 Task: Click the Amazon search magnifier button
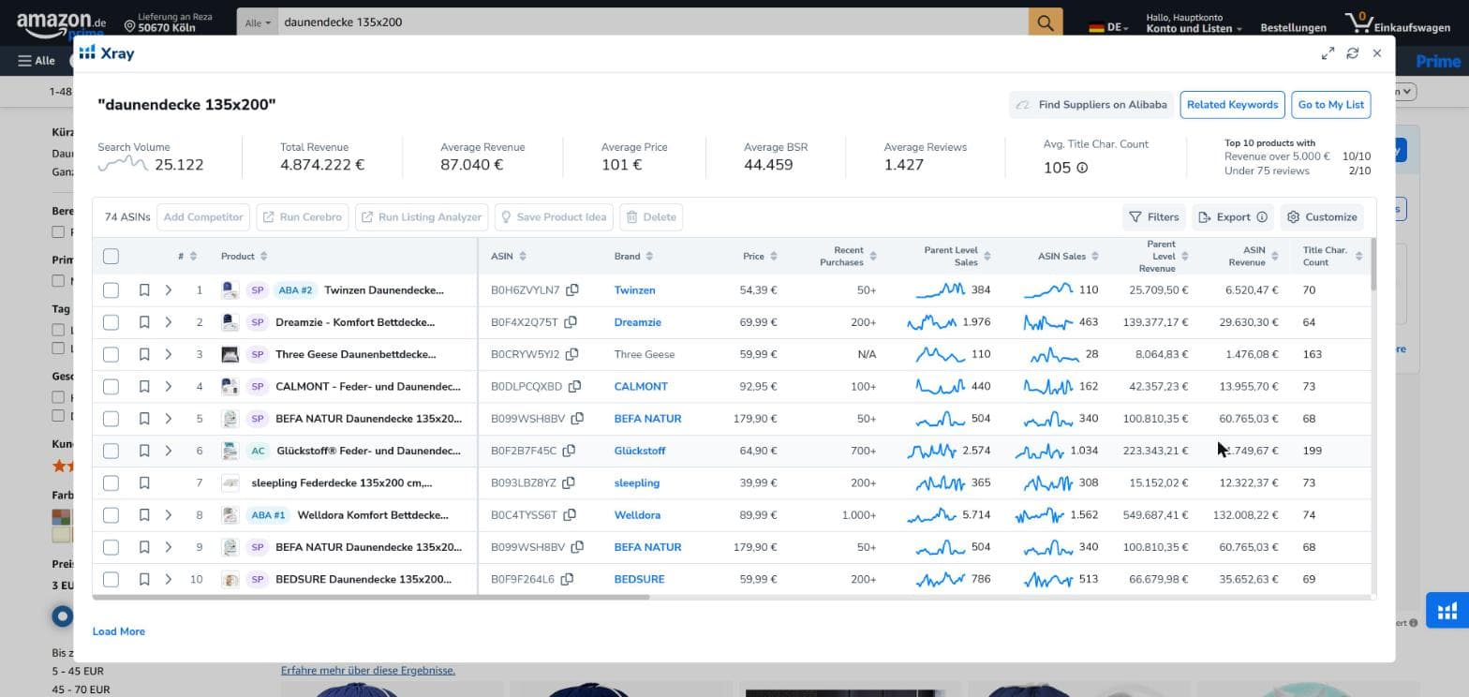(x=1046, y=22)
